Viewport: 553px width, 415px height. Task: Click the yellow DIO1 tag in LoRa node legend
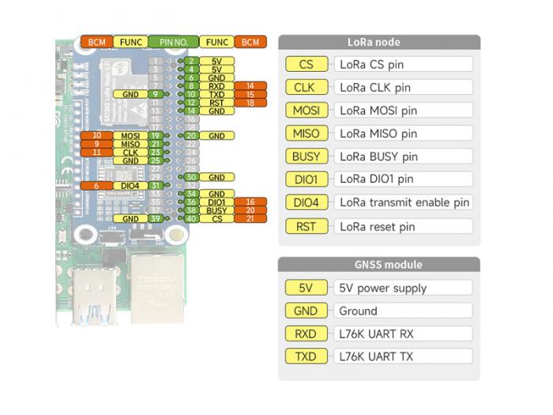[x=307, y=179]
